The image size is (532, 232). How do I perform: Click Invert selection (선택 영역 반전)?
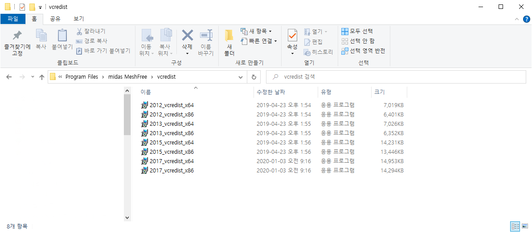(363, 51)
